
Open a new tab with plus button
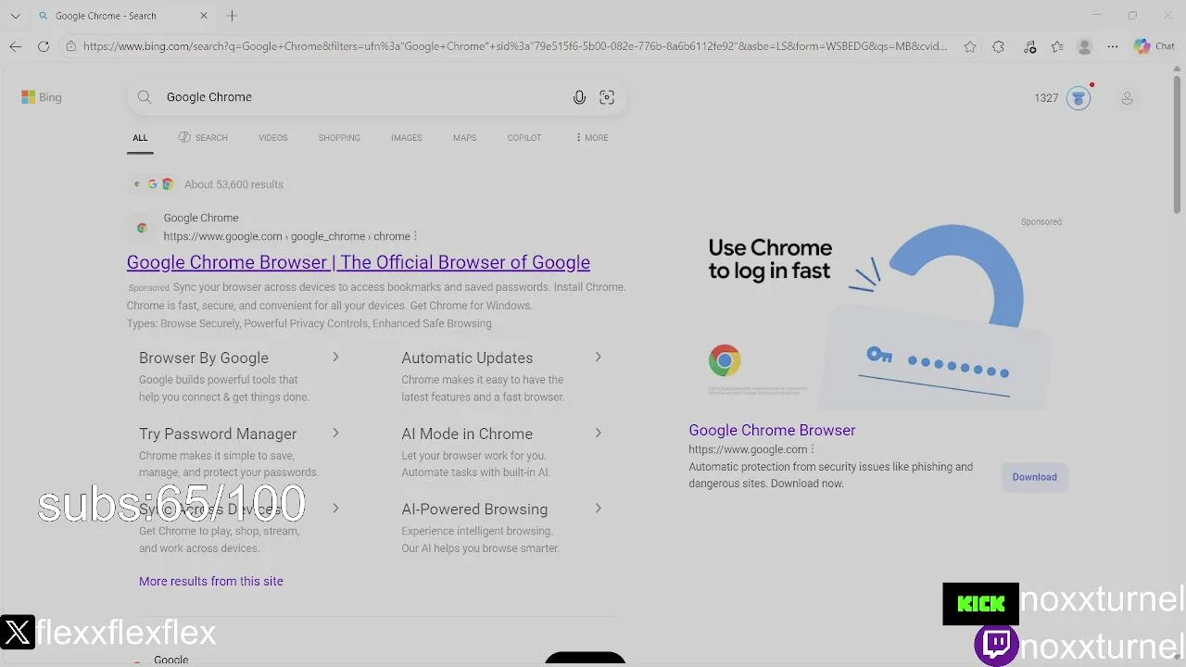[x=232, y=16]
